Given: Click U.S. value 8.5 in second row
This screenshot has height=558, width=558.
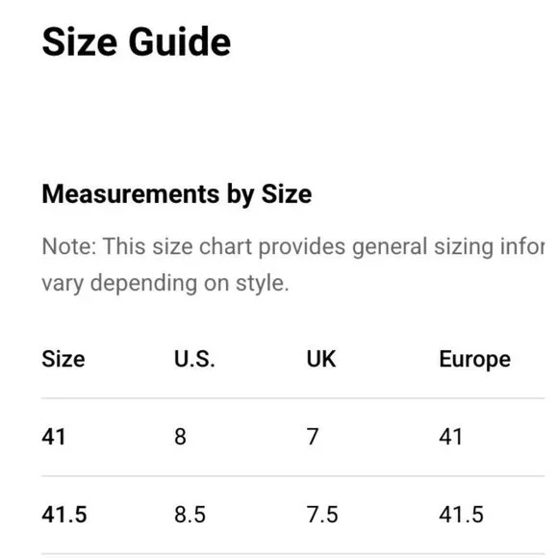Looking at the screenshot, I should pyautogui.click(x=190, y=515).
